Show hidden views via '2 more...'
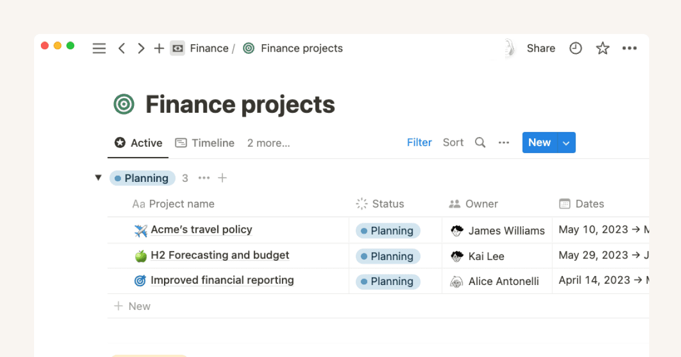 (268, 143)
